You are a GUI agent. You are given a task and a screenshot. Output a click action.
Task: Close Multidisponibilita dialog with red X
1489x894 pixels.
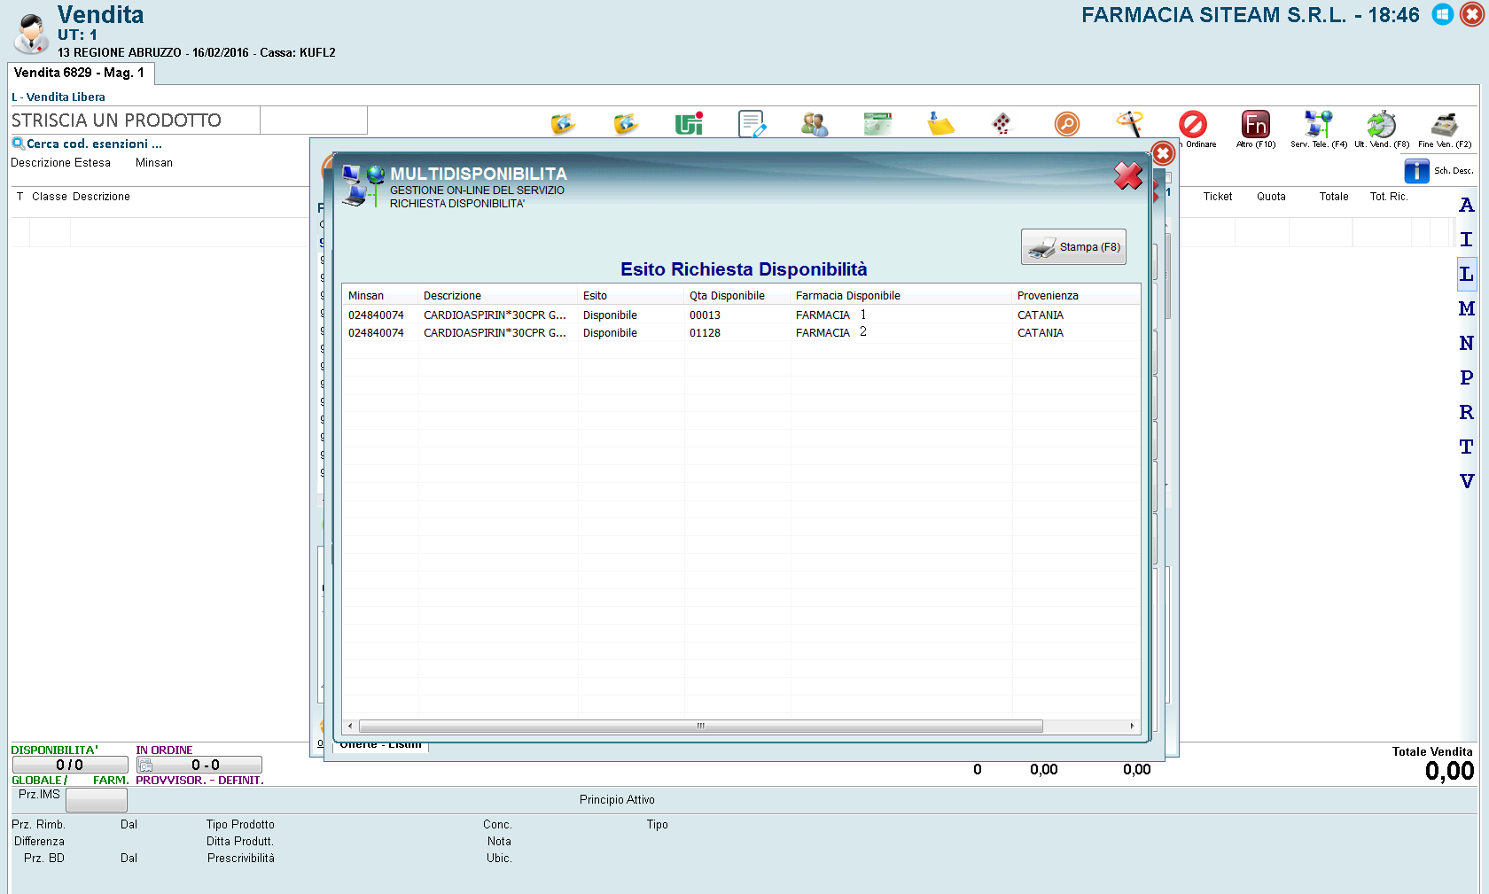(1128, 175)
